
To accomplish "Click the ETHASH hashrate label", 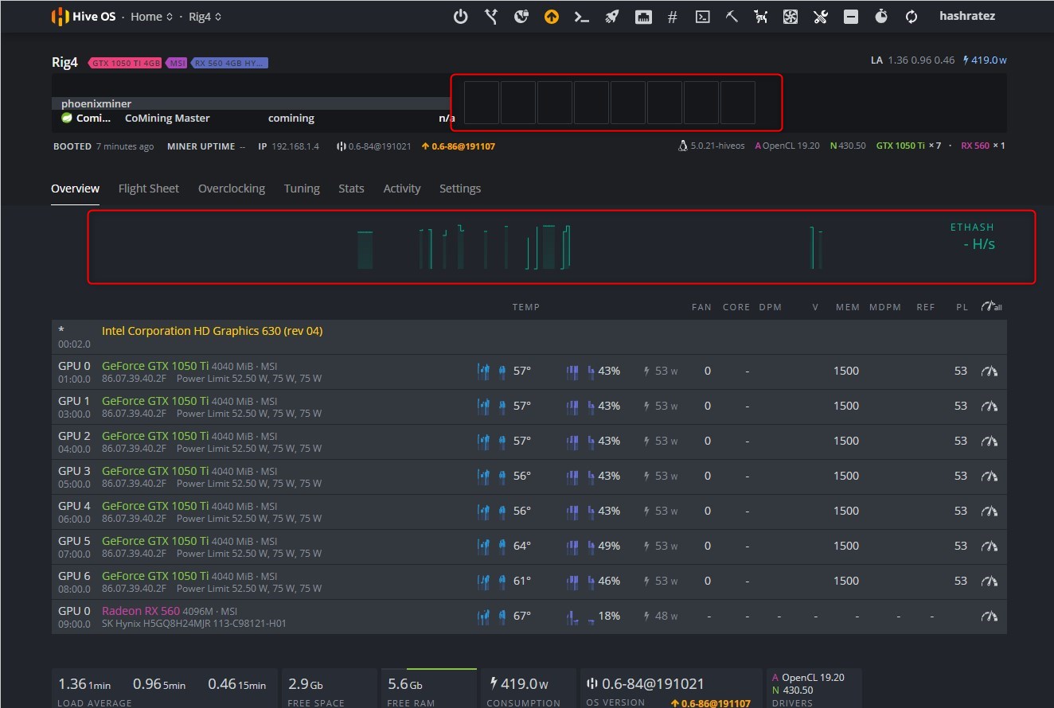I will point(972,228).
